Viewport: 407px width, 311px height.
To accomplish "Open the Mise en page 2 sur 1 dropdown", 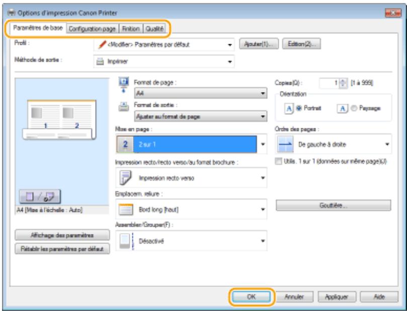I will click(191, 144).
